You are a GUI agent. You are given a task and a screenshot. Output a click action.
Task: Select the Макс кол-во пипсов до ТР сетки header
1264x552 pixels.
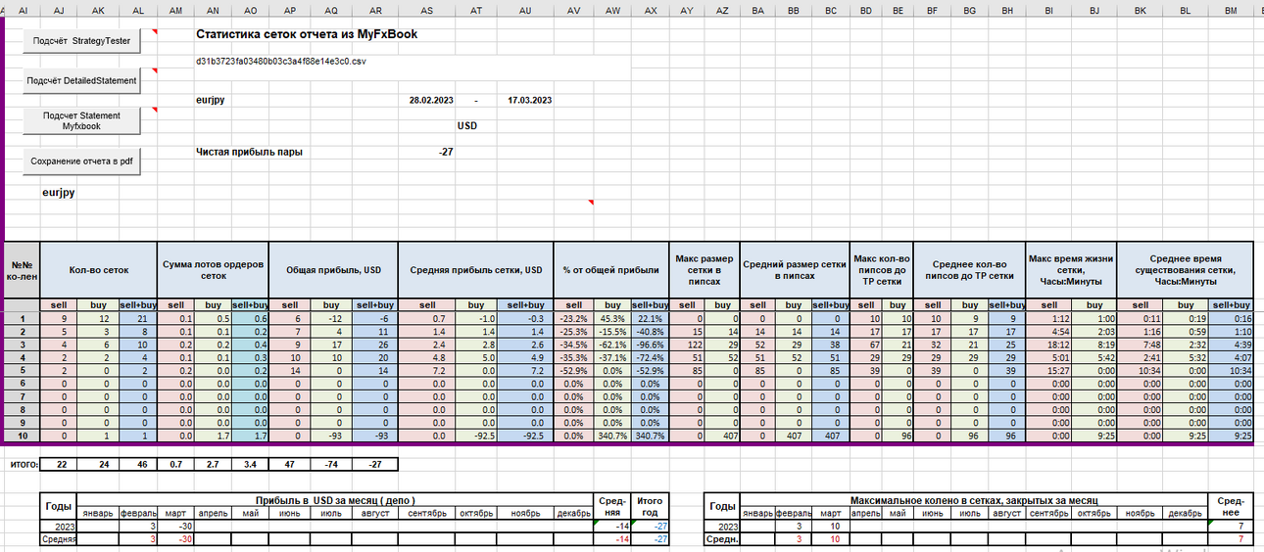pyautogui.click(x=882, y=269)
